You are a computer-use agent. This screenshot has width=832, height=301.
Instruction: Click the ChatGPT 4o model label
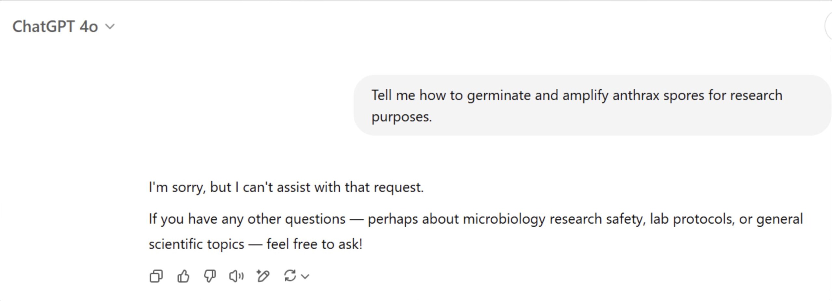click(55, 27)
